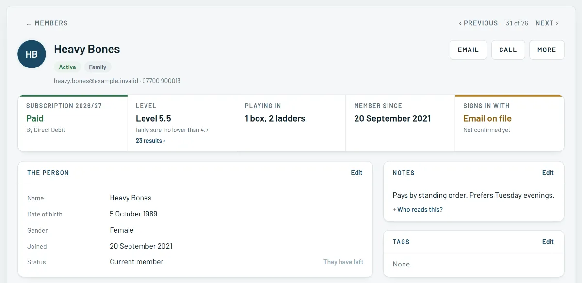The height and width of the screenshot is (283, 582).
Task: Click the Family membership badge
Action: point(97,67)
